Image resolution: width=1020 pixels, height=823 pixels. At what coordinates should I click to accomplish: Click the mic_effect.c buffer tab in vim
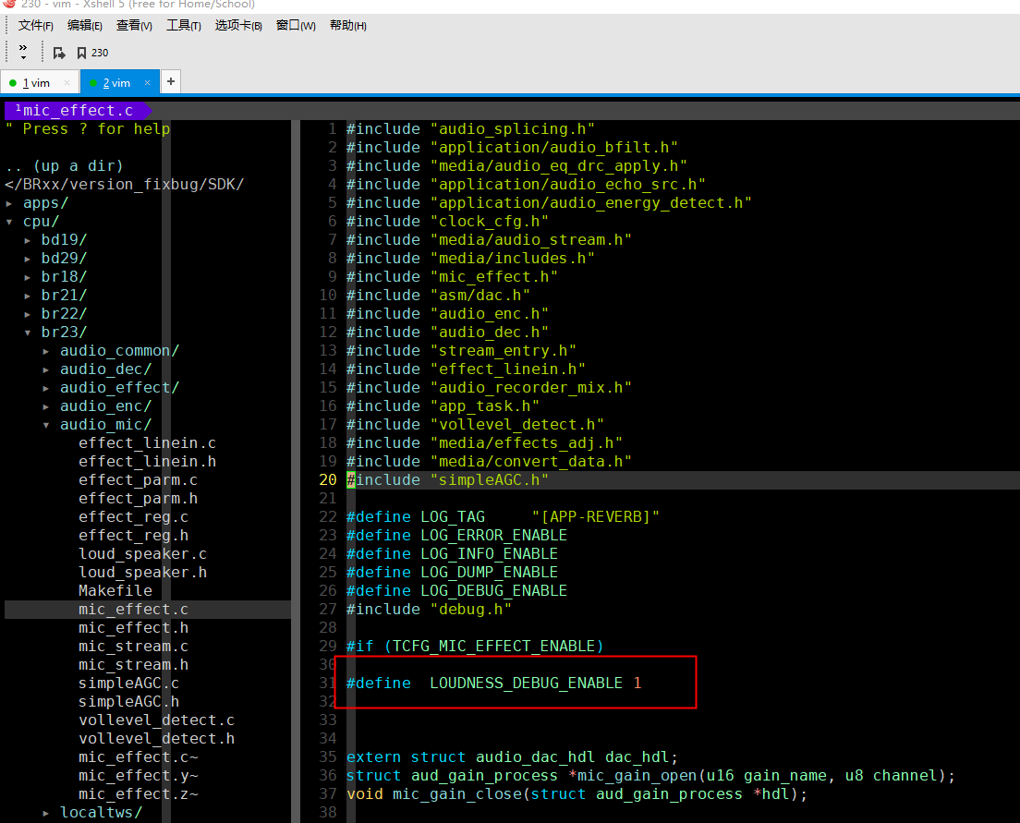click(78, 111)
